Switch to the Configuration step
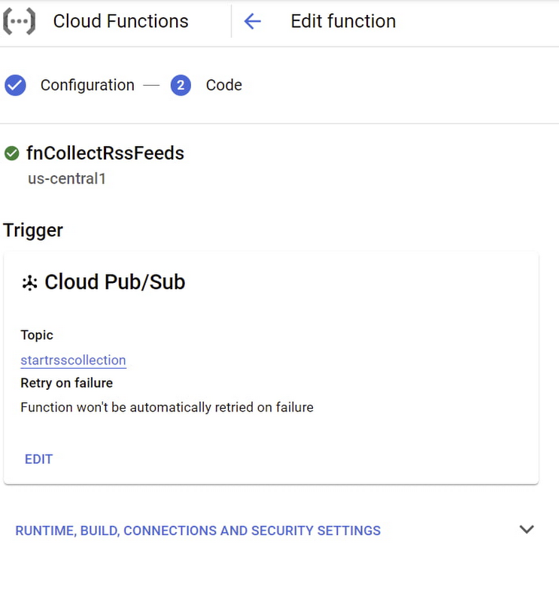 click(87, 85)
